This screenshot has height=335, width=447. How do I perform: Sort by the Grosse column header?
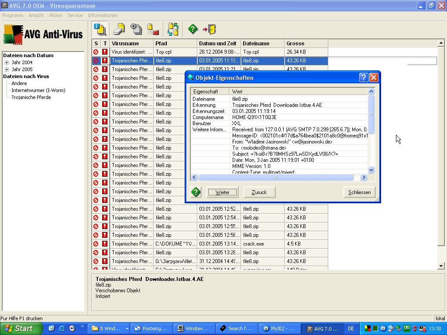(x=306, y=44)
